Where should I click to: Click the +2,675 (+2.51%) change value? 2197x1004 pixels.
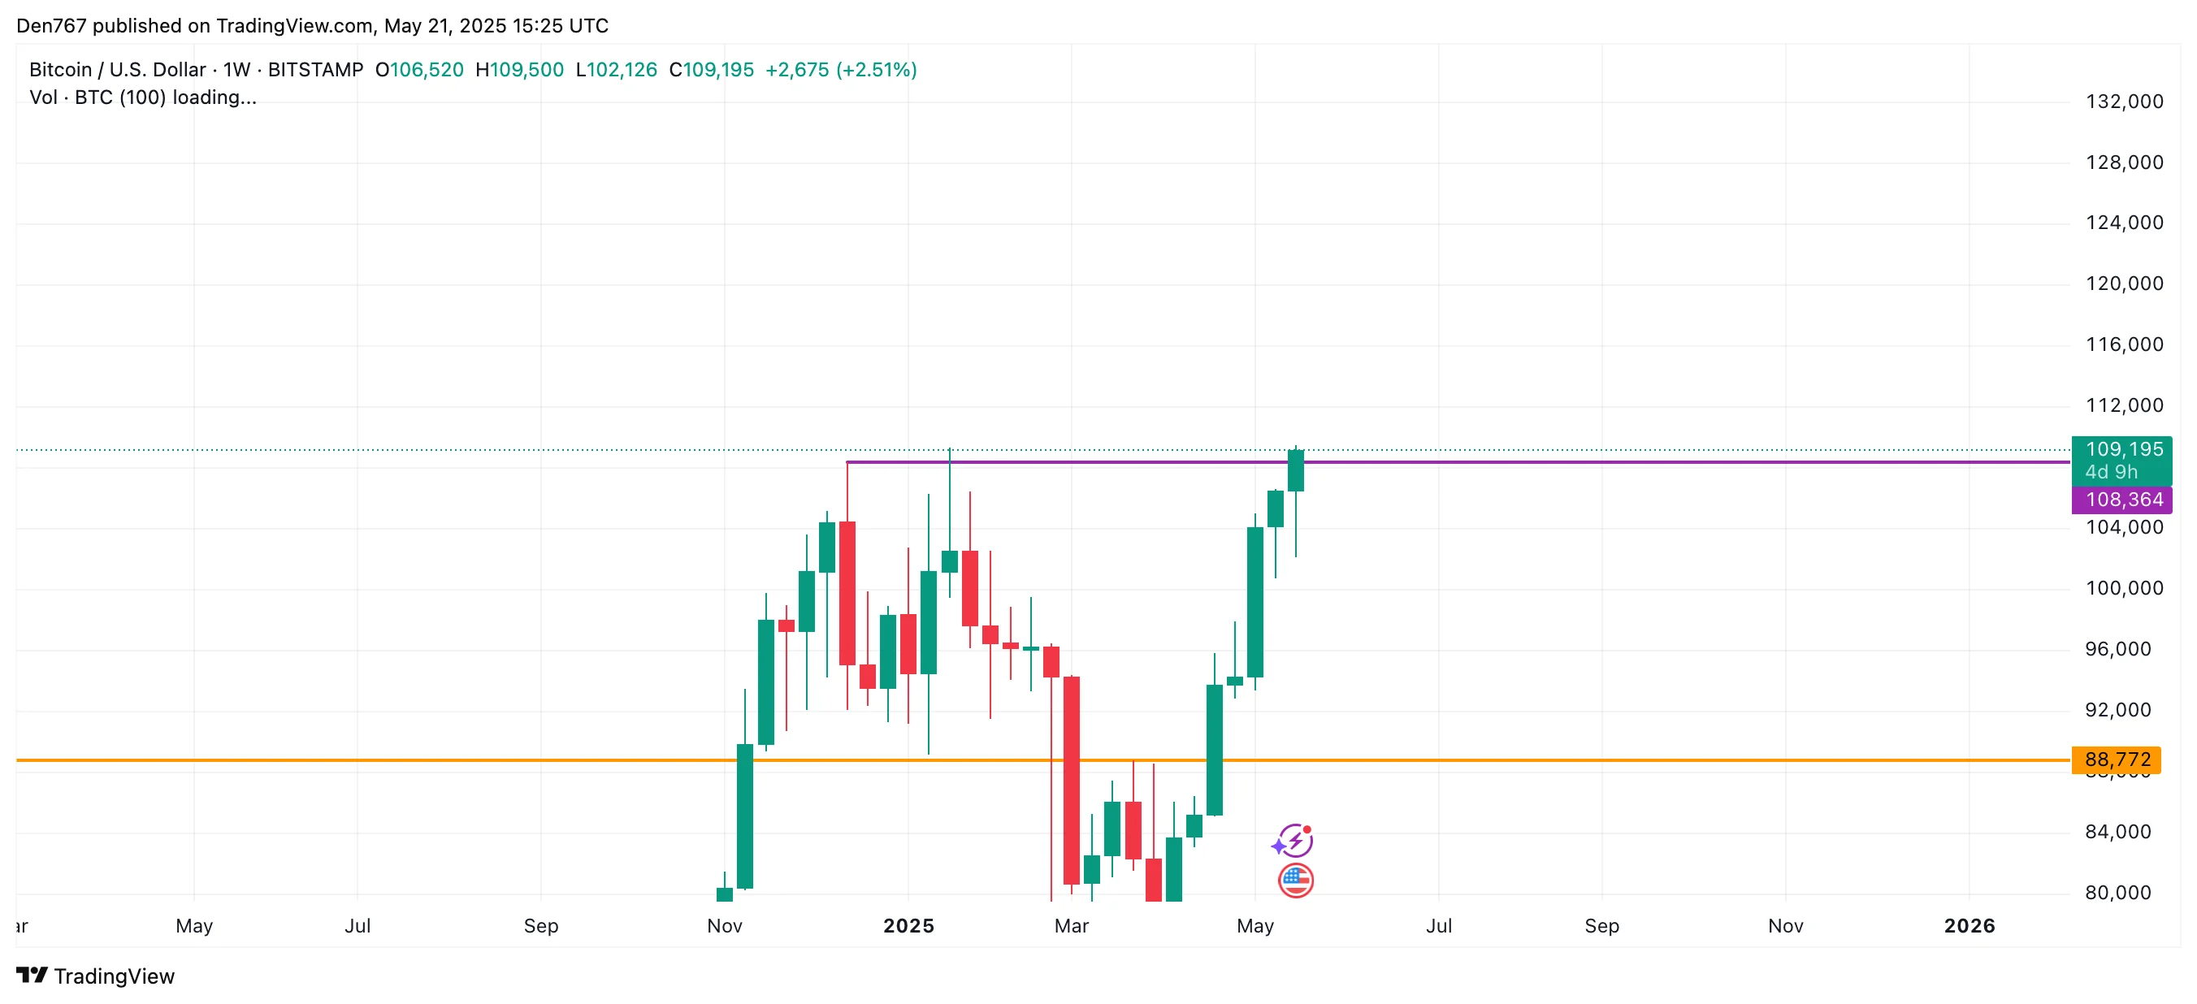click(840, 70)
